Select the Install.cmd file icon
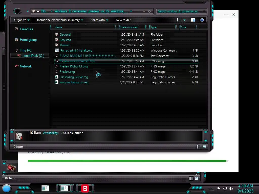Image resolution: width=259 pixels, height=194 pixels. [x=57, y=51]
